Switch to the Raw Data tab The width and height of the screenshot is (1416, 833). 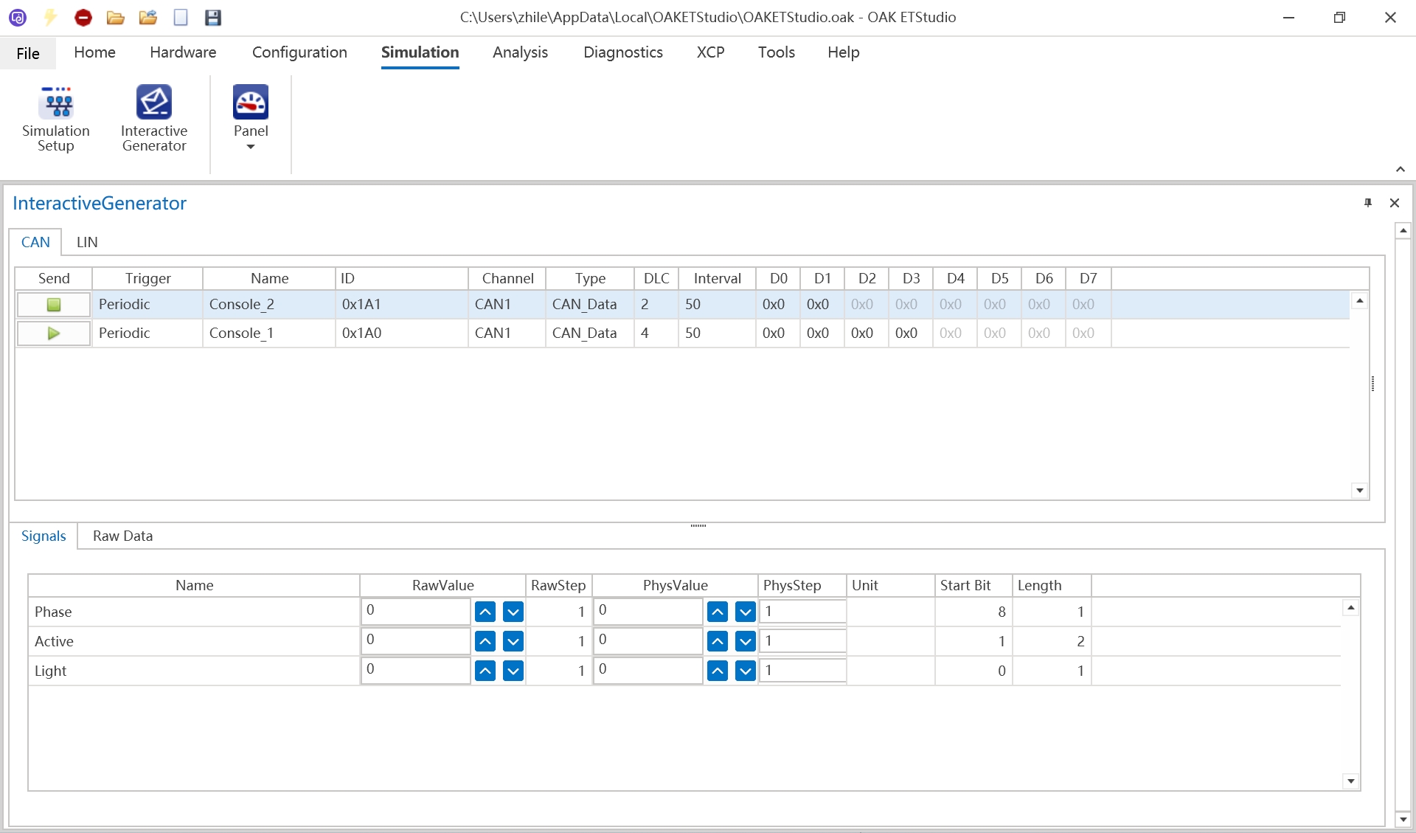point(122,536)
